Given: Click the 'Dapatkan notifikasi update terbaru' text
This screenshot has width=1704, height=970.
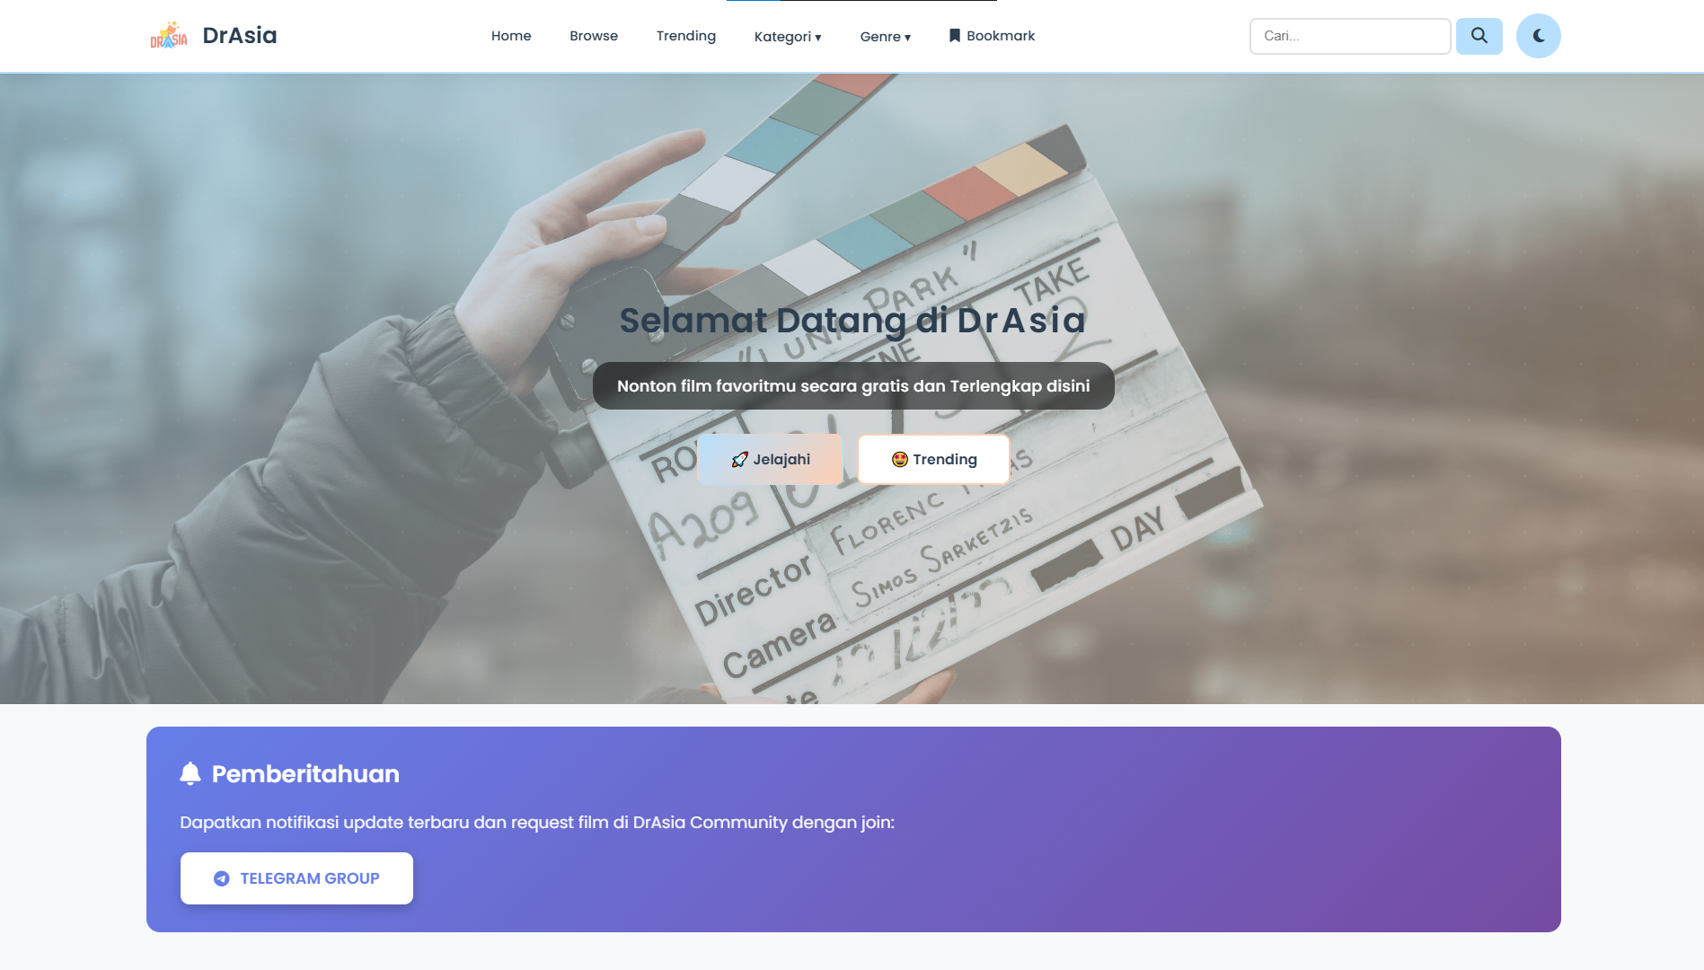Looking at the screenshot, I should point(537,823).
